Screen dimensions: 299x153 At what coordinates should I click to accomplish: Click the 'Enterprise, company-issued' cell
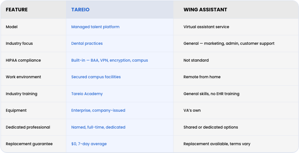pos(98,110)
